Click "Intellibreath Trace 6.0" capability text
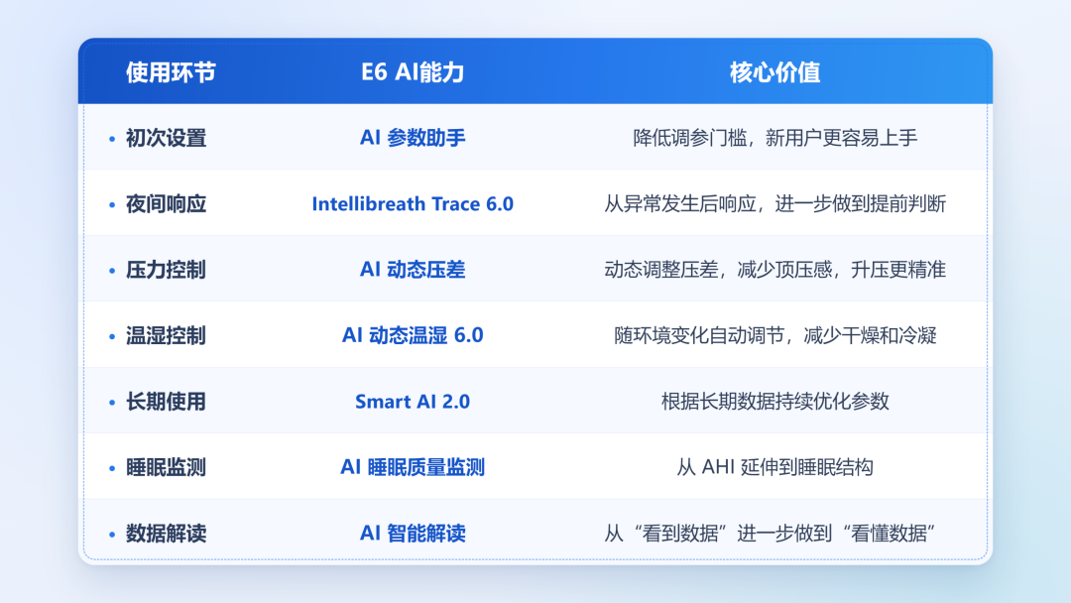The width and height of the screenshot is (1071, 603). click(x=413, y=204)
